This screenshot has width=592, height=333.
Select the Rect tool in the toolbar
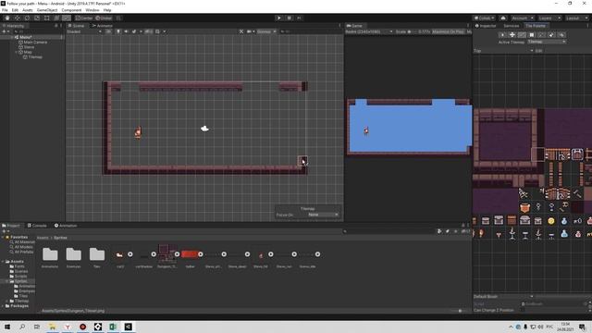46,18
